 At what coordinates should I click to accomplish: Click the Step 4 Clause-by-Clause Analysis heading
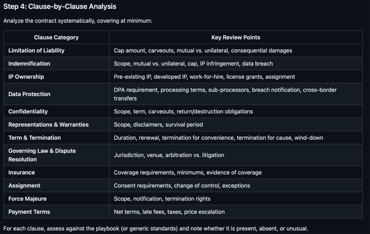click(x=60, y=7)
